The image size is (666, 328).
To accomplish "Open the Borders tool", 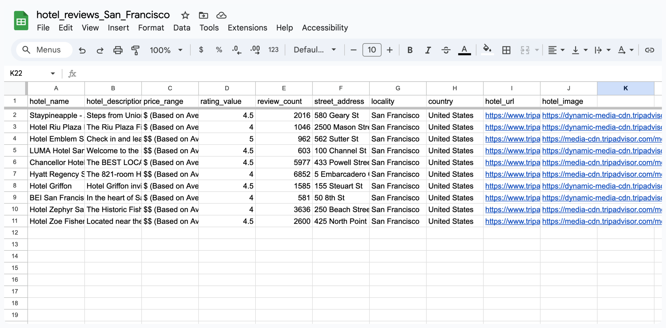I will tap(506, 50).
